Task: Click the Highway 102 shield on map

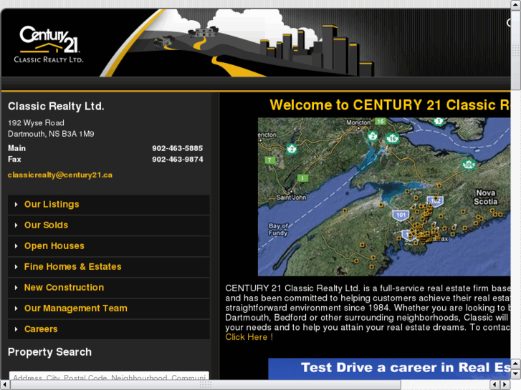Action: click(x=436, y=201)
